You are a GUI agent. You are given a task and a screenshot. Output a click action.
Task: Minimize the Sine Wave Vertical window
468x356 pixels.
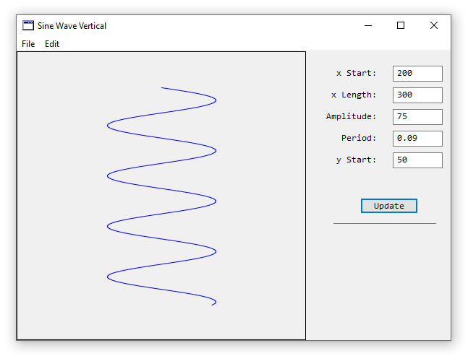coord(368,25)
